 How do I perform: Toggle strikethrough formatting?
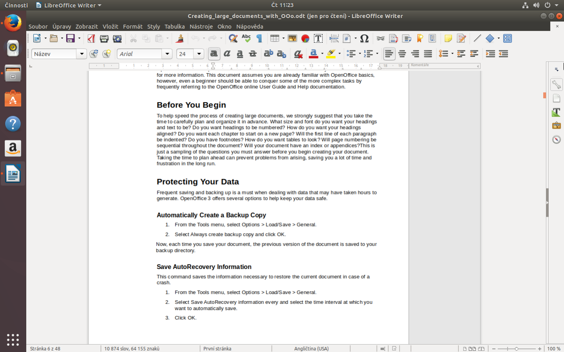(x=253, y=54)
